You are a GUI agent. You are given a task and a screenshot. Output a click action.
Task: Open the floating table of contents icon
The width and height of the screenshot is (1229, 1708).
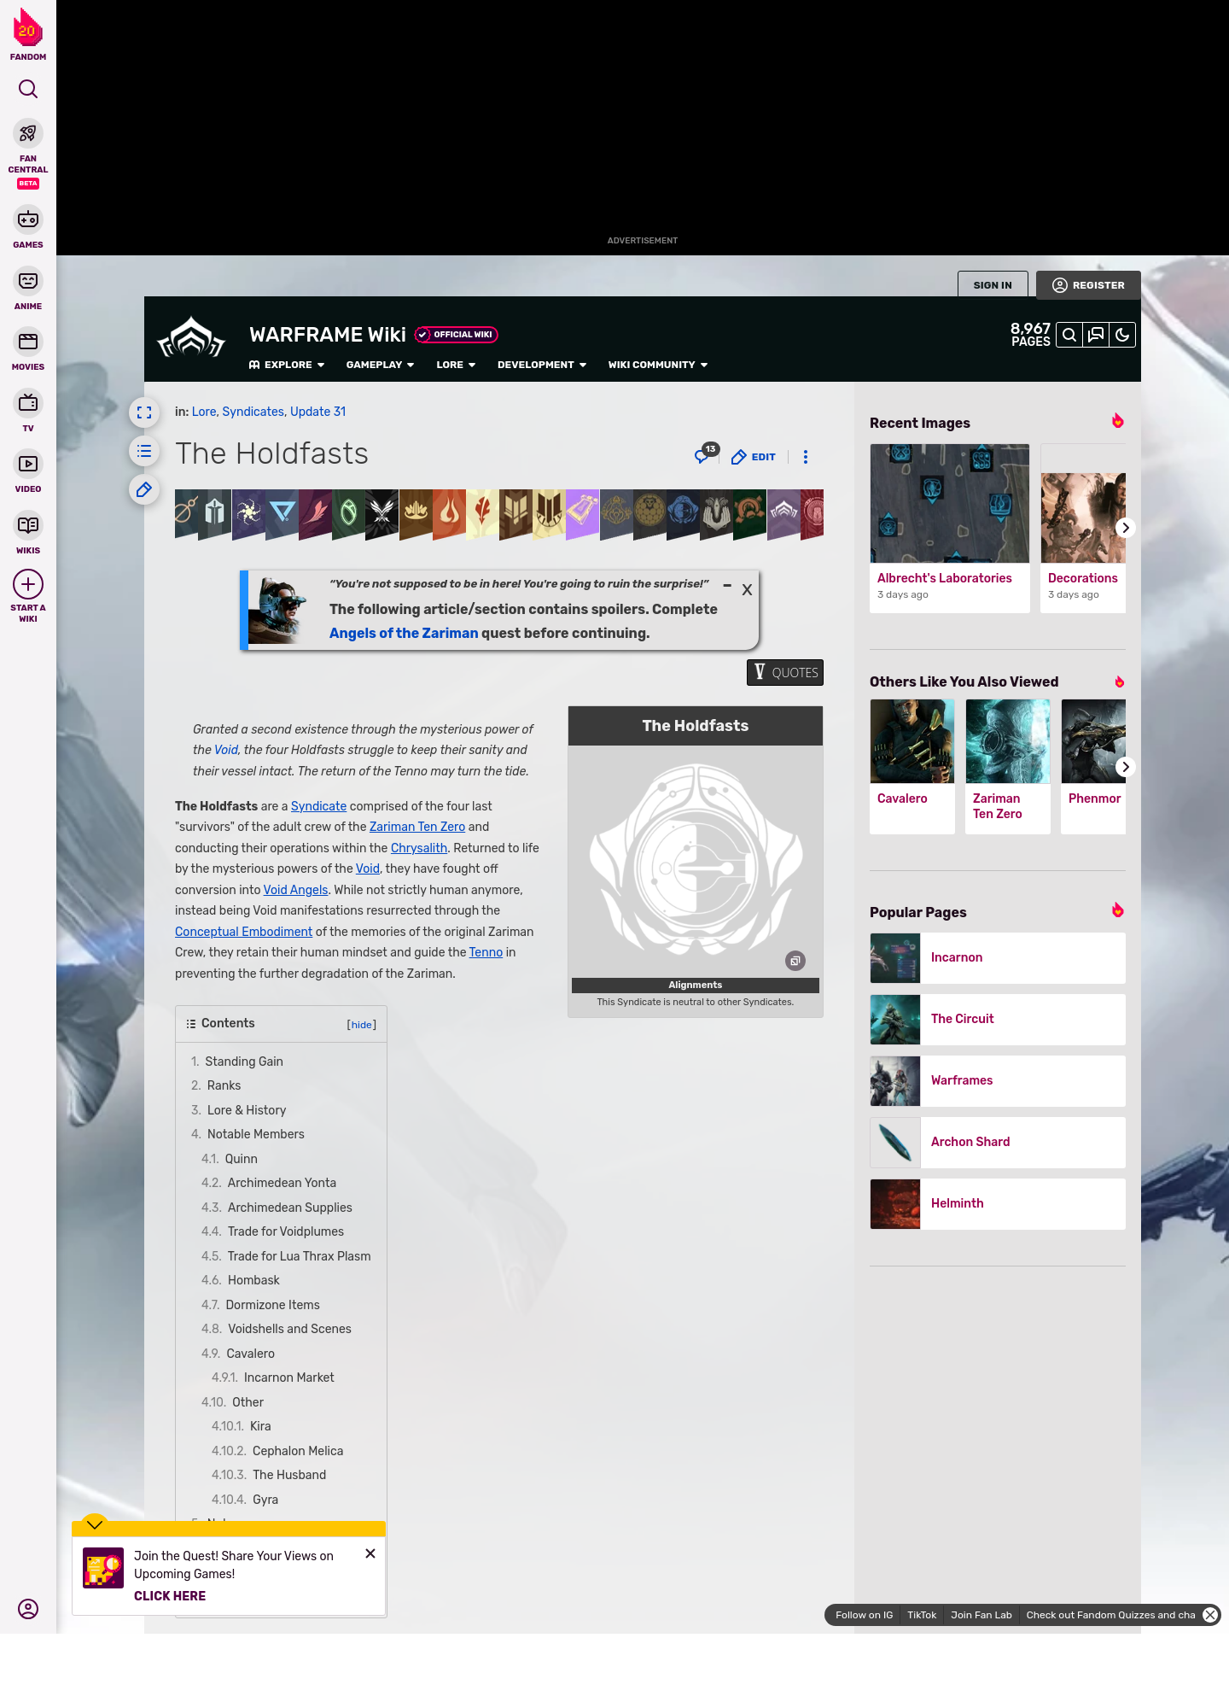pos(144,451)
